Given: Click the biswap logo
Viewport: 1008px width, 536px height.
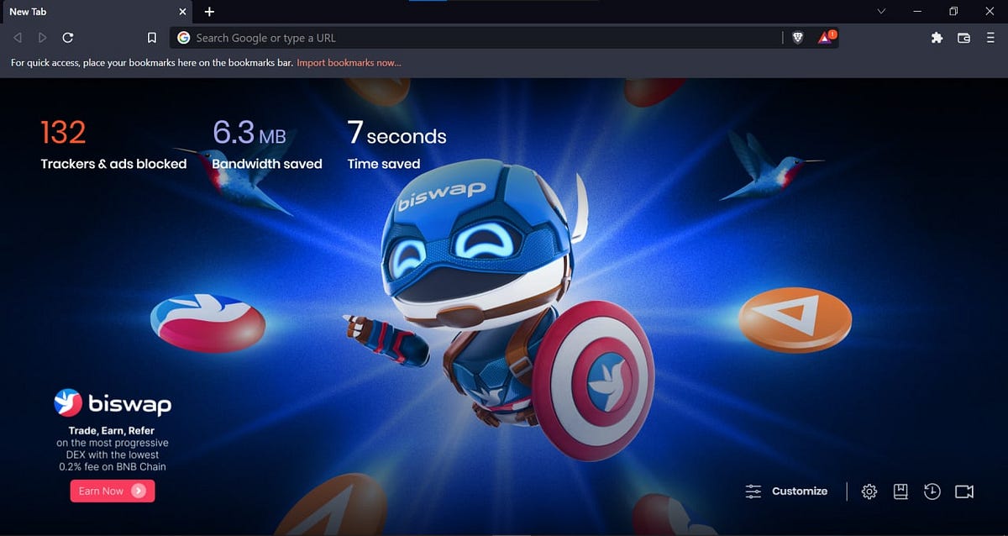Looking at the screenshot, I should [x=113, y=404].
